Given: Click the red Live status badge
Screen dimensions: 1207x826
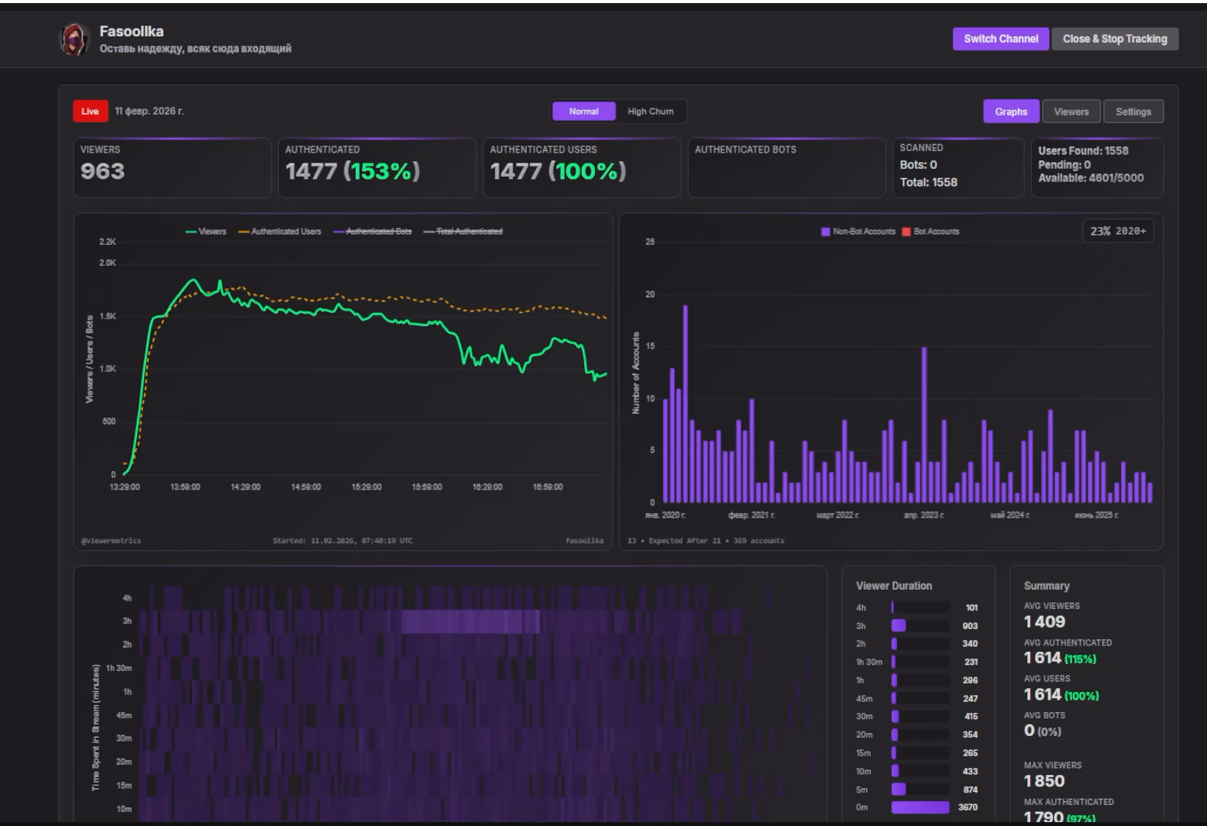Looking at the screenshot, I should pos(90,112).
